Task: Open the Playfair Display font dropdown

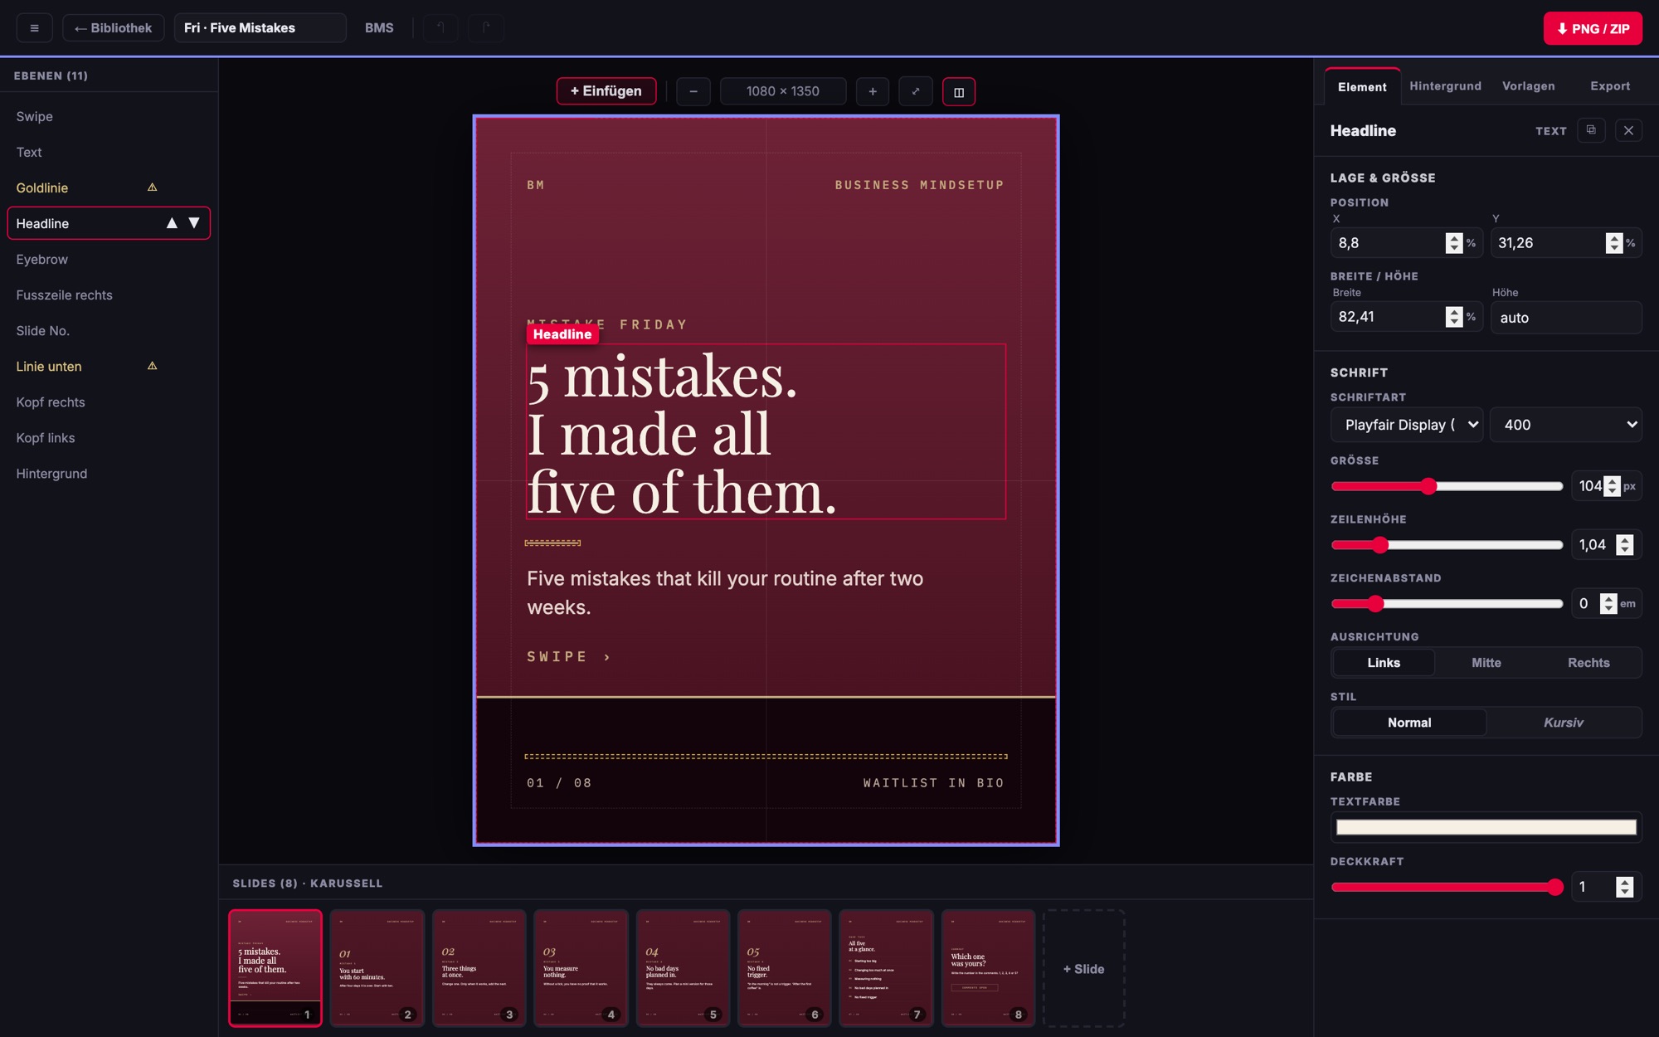Action: [x=1407, y=425]
